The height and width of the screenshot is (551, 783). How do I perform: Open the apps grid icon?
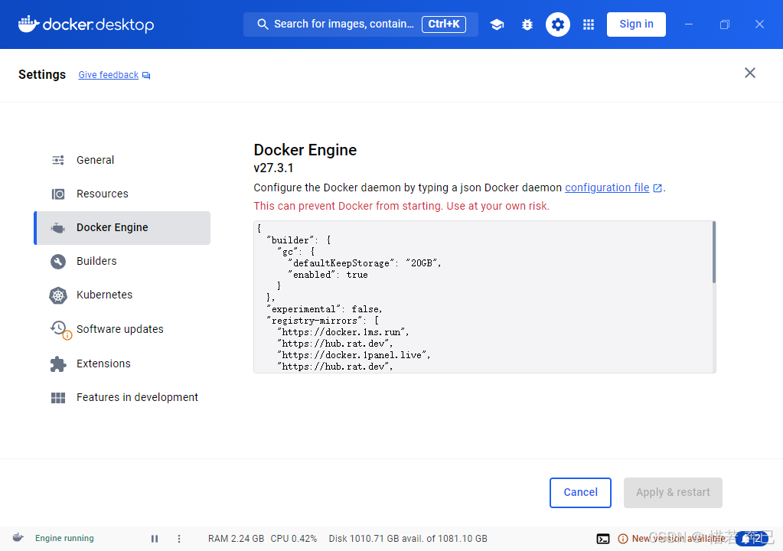(589, 24)
